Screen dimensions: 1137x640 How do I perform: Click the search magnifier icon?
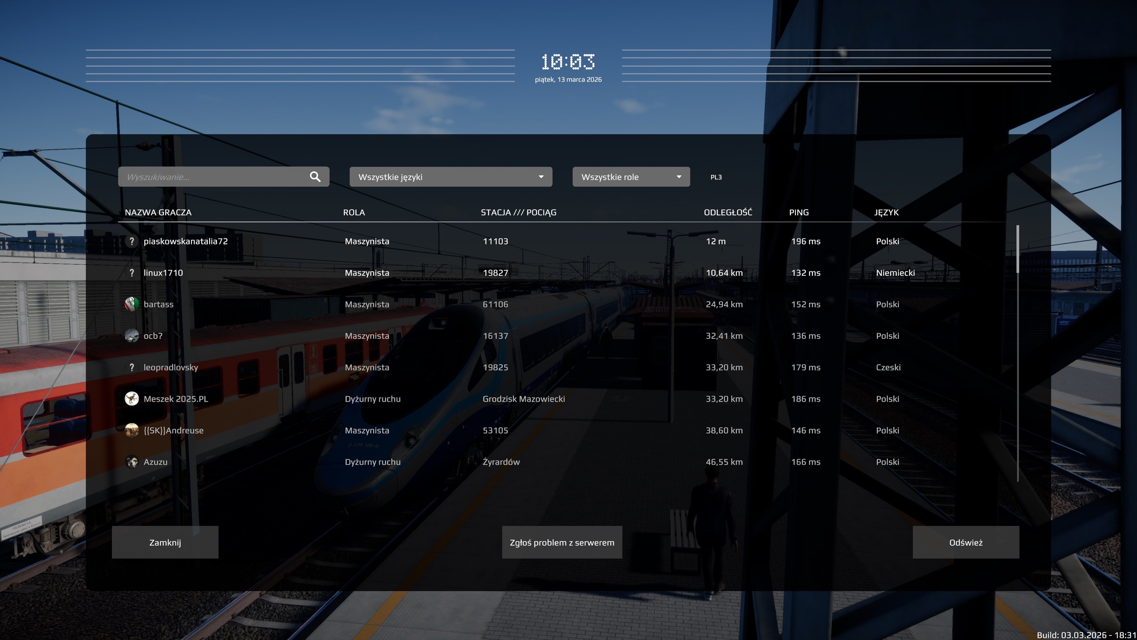pos(315,177)
